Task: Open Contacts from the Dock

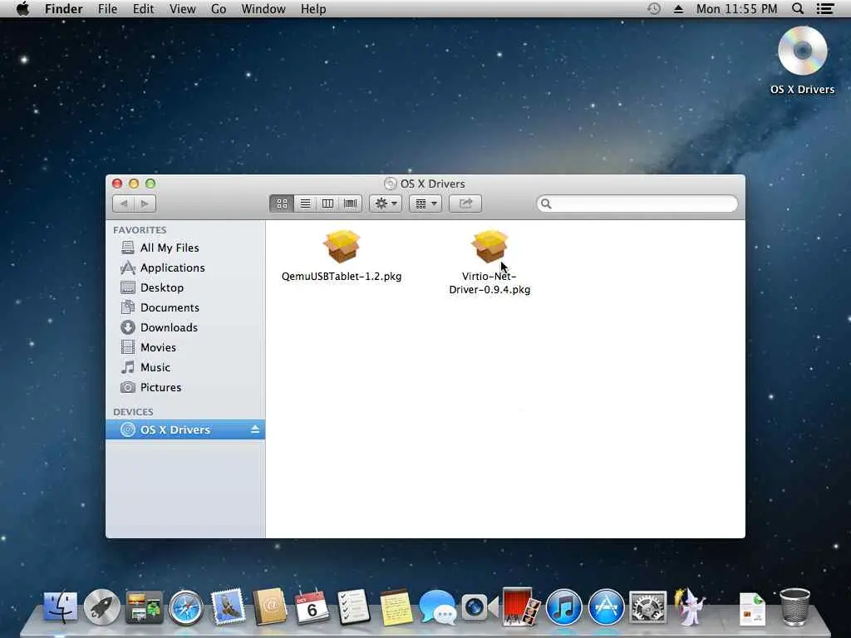Action: click(270, 606)
